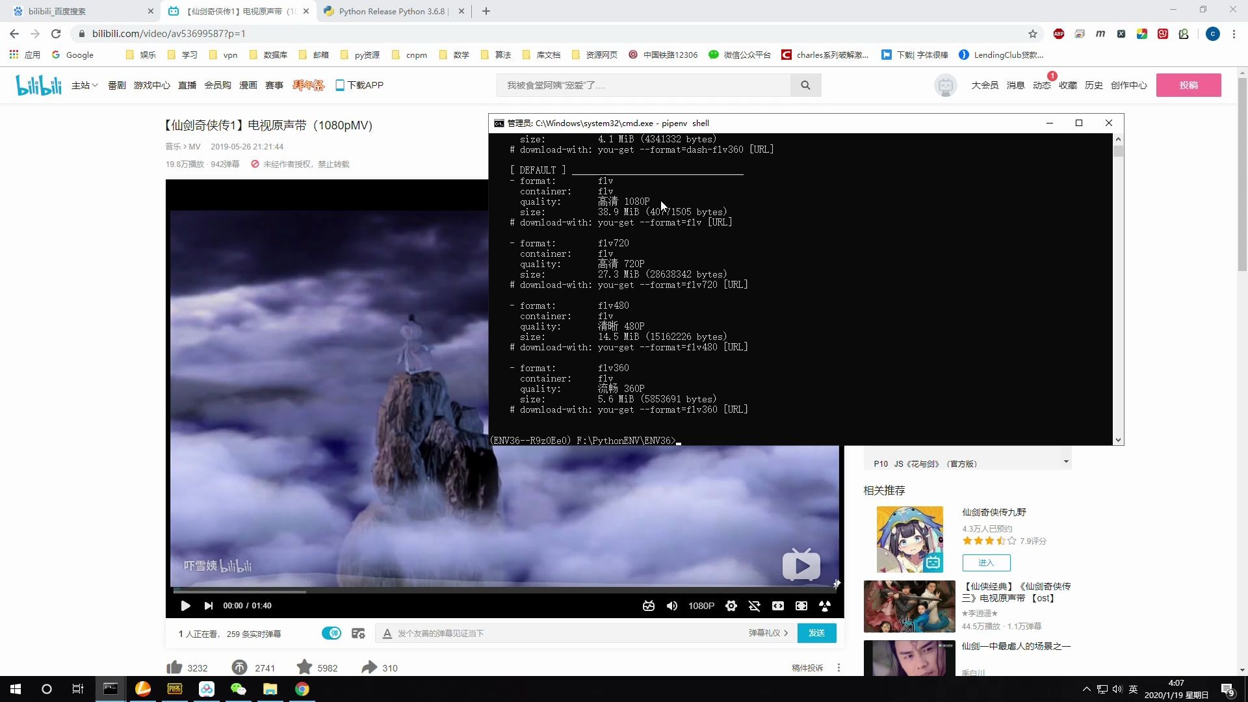
Task: Click the 进入 button for the game
Action: pos(986,562)
